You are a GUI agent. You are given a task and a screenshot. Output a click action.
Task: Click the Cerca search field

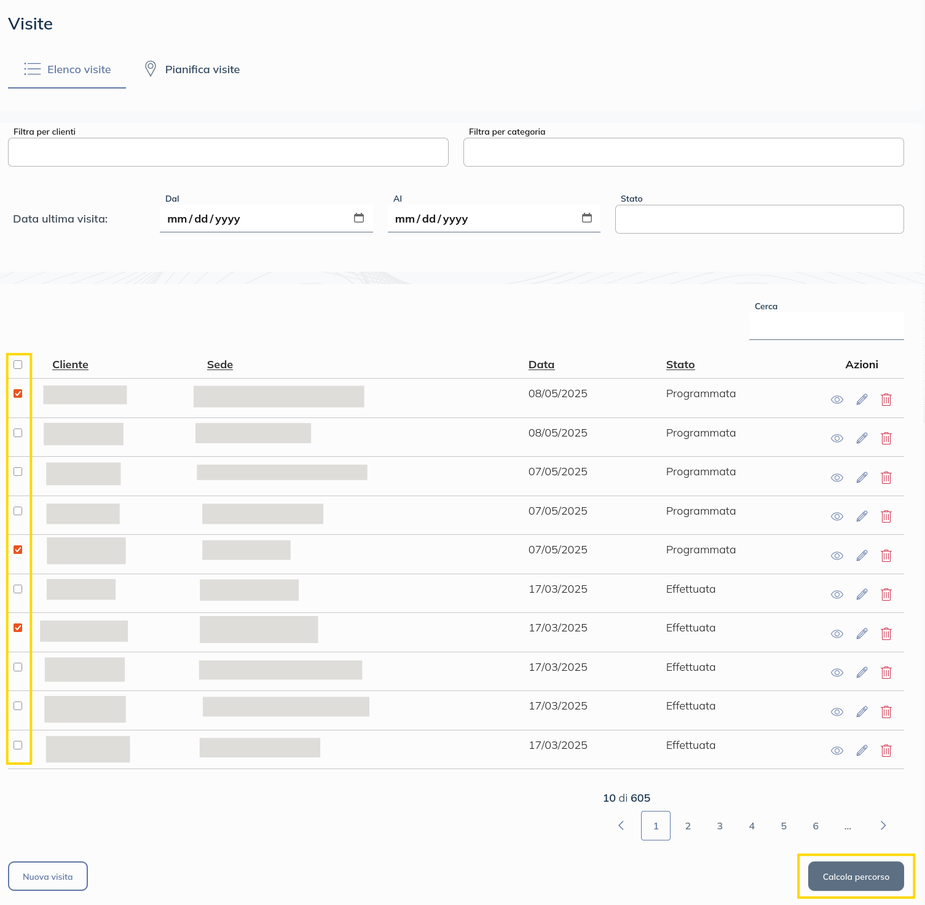click(x=826, y=326)
